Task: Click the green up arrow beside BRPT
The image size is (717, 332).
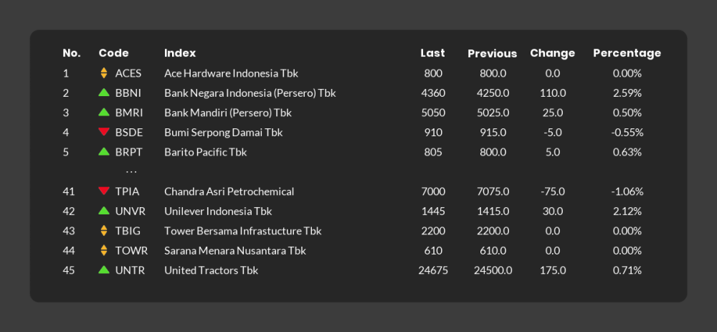Action: (104, 151)
